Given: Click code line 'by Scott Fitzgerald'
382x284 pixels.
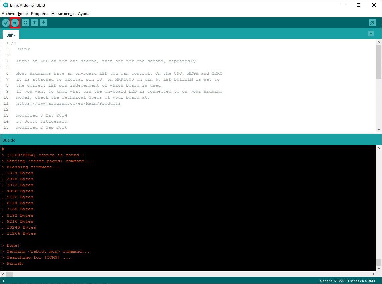Looking at the screenshot, I should click(x=42, y=121).
